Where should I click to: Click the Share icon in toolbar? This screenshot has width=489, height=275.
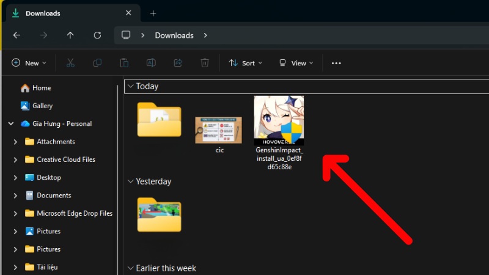(178, 63)
